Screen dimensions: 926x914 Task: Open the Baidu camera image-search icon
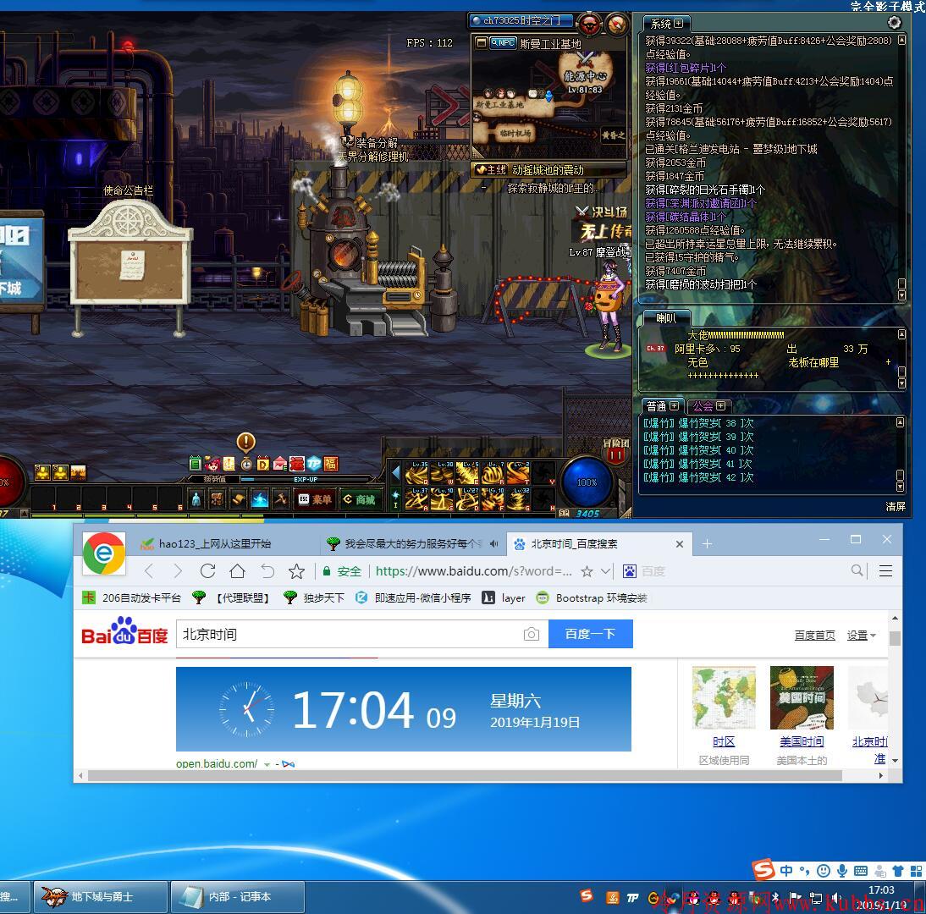pos(532,634)
